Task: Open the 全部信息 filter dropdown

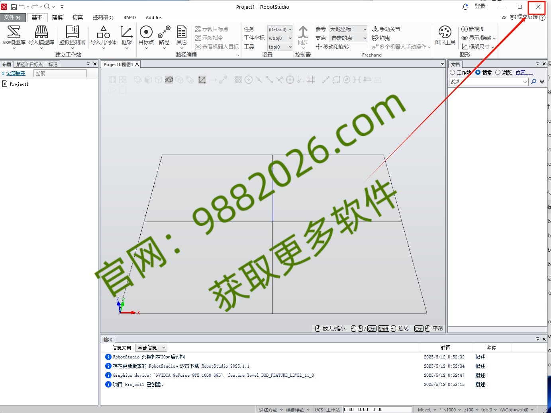Action: point(151,348)
